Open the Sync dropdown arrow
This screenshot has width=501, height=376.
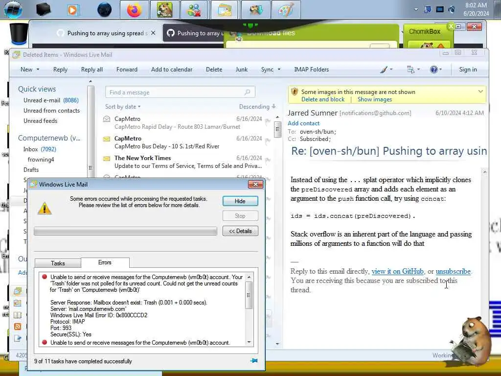click(279, 70)
